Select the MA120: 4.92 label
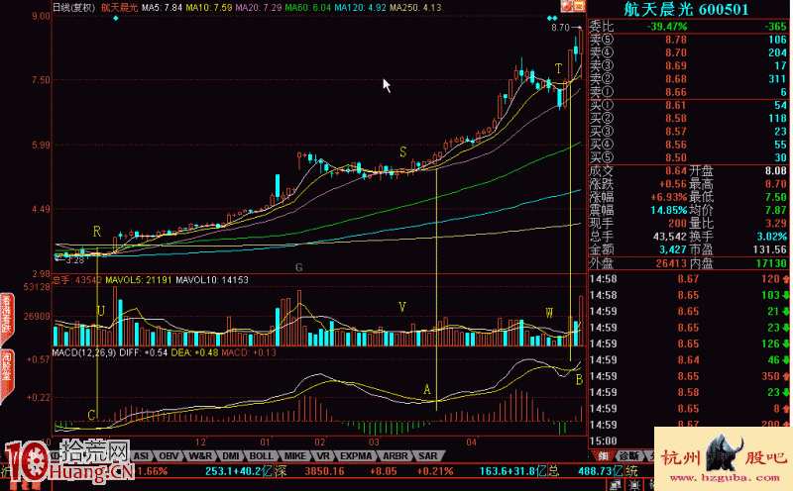This screenshot has height=491, width=793. click(x=360, y=8)
